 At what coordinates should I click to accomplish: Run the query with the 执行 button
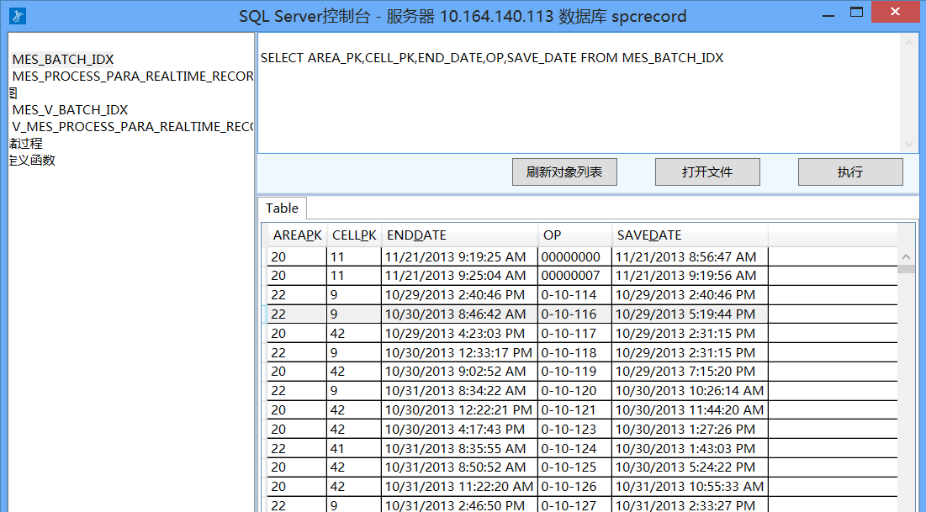point(850,172)
